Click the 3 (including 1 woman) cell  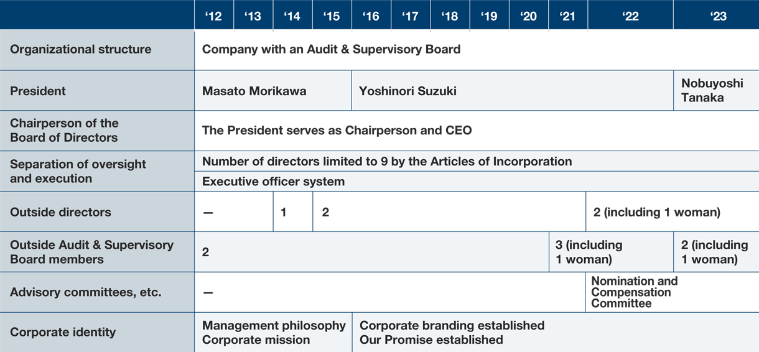click(611, 252)
